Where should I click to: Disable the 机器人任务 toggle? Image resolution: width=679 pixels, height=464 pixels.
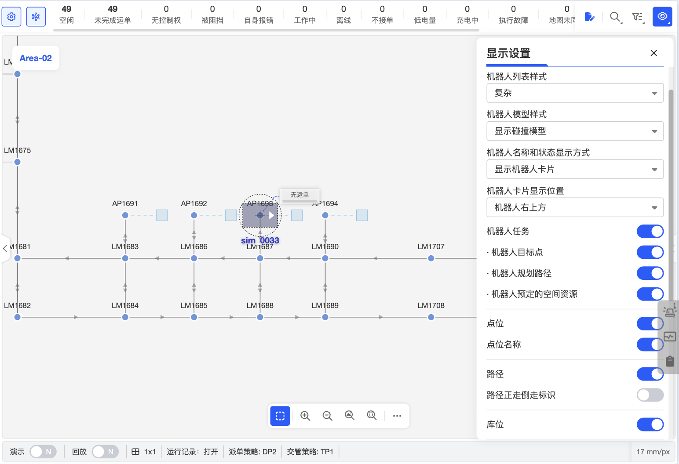[x=650, y=231]
